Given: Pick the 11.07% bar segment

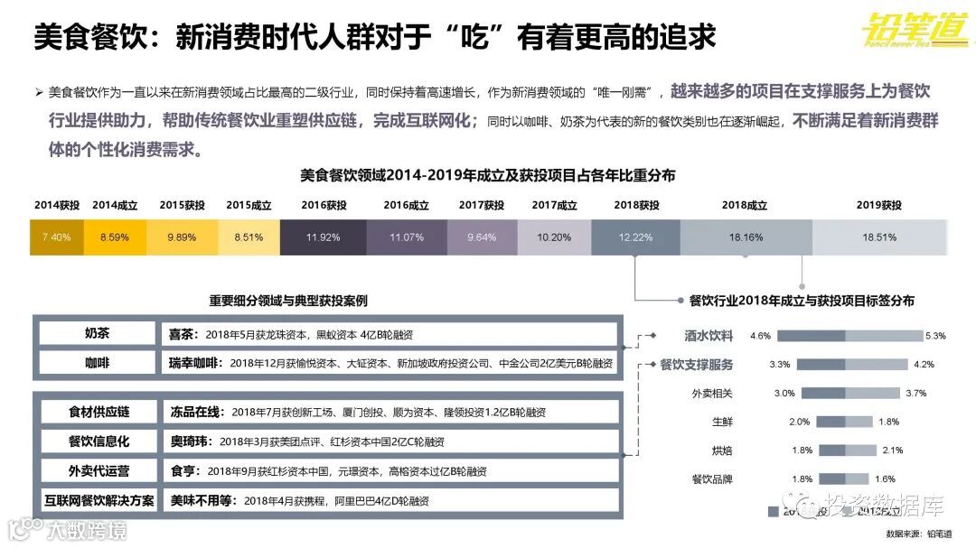Looking at the screenshot, I should pyautogui.click(x=407, y=237).
